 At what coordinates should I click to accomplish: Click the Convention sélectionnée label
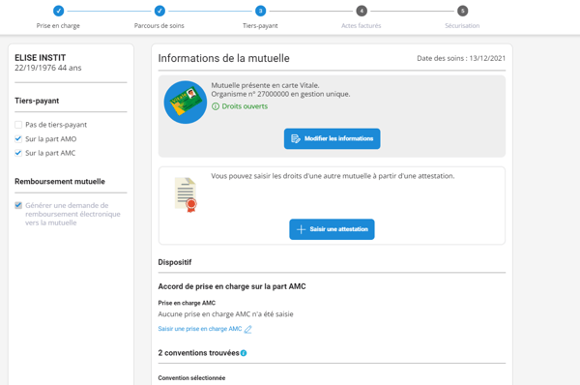pyautogui.click(x=191, y=378)
